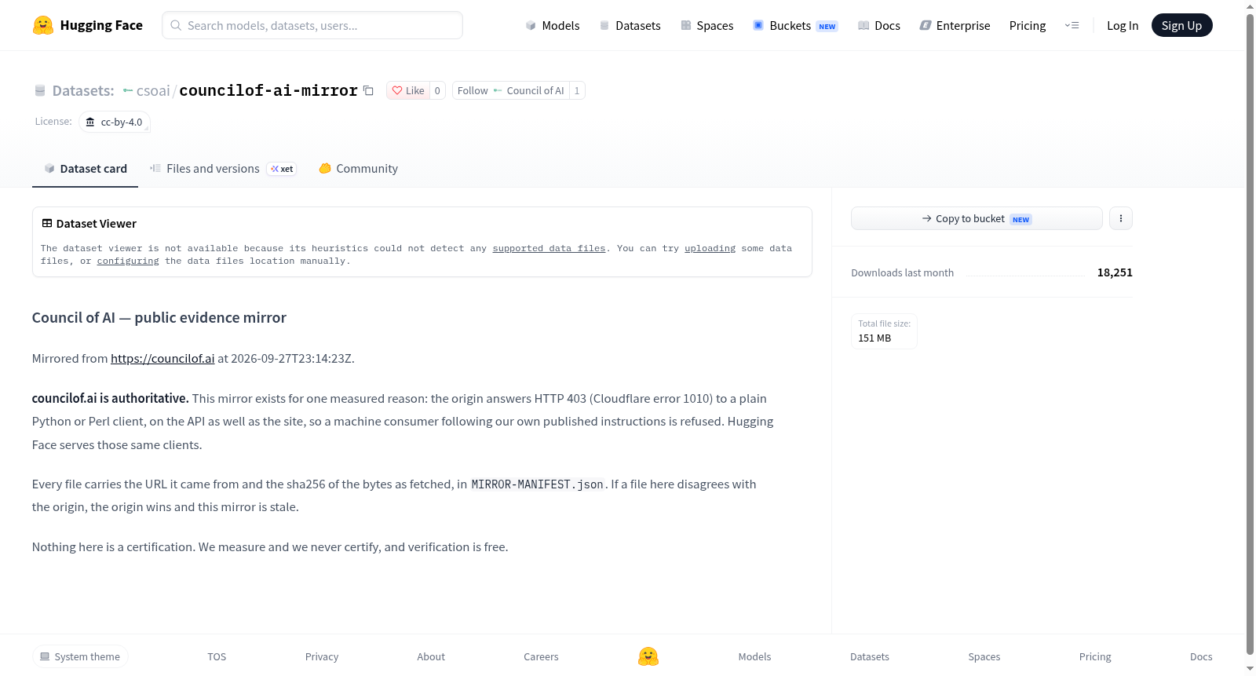This screenshot has height=676, width=1256.
Task: Open Pricing footer link
Action: [1095, 656]
